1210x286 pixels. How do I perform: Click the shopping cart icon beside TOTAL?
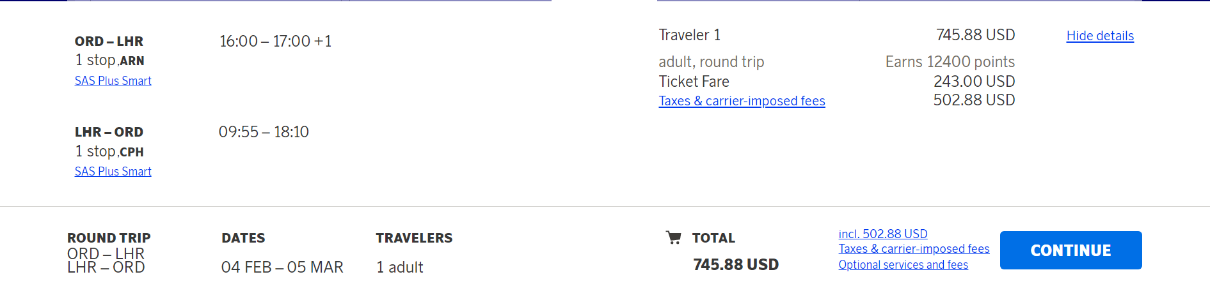tap(673, 237)
